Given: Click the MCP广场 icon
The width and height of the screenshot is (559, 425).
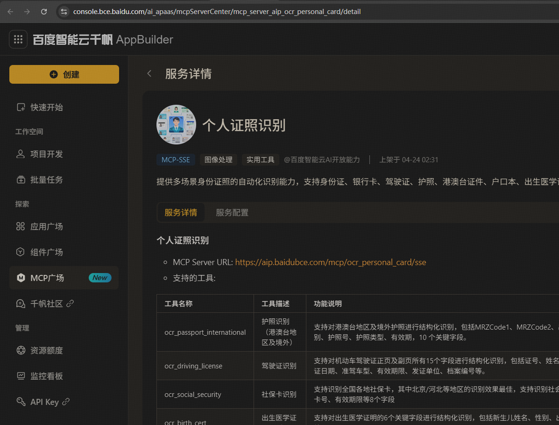Looking at the screenshot, I should [21, 278].
